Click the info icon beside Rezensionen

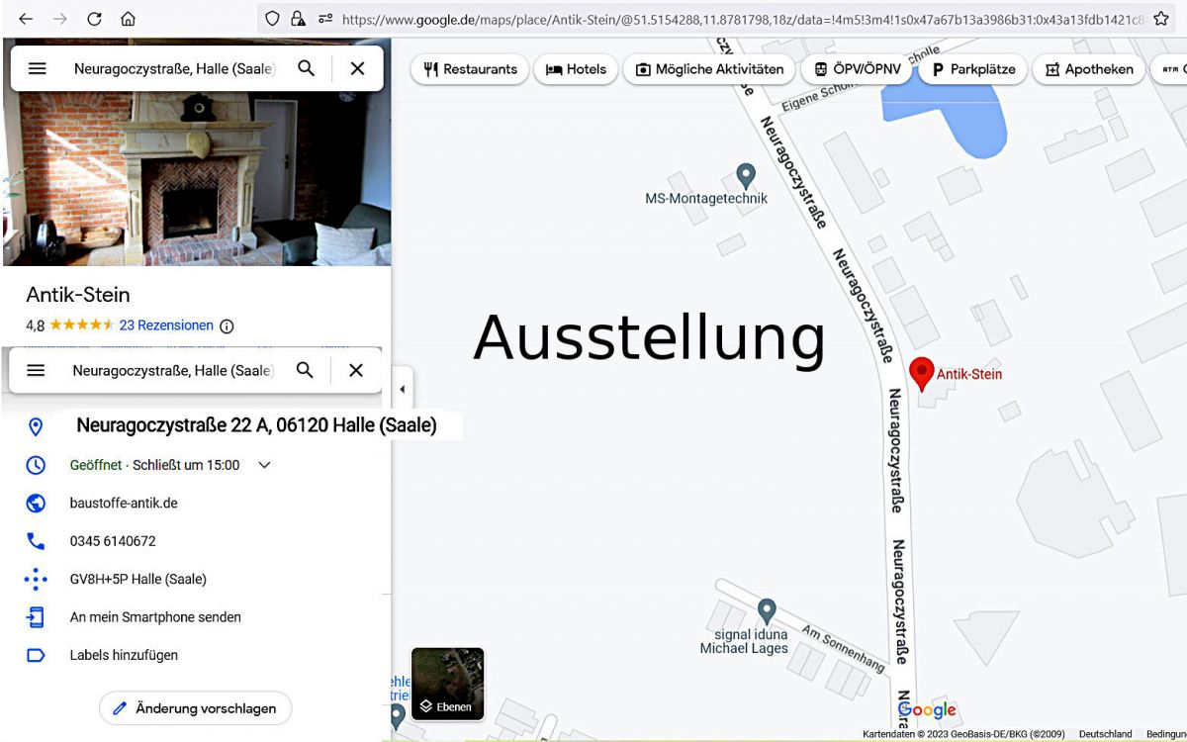[227, 325]
